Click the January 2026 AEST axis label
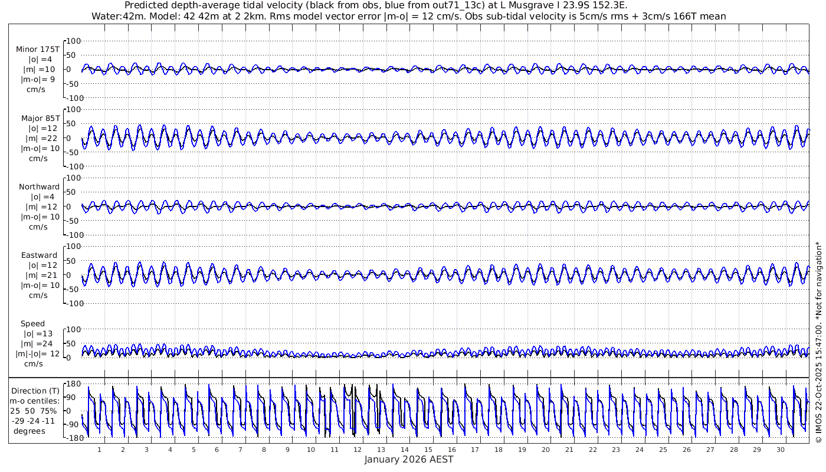Image resolution: width=826 pixels, height=472 pixels. click(x=409, y=459)
